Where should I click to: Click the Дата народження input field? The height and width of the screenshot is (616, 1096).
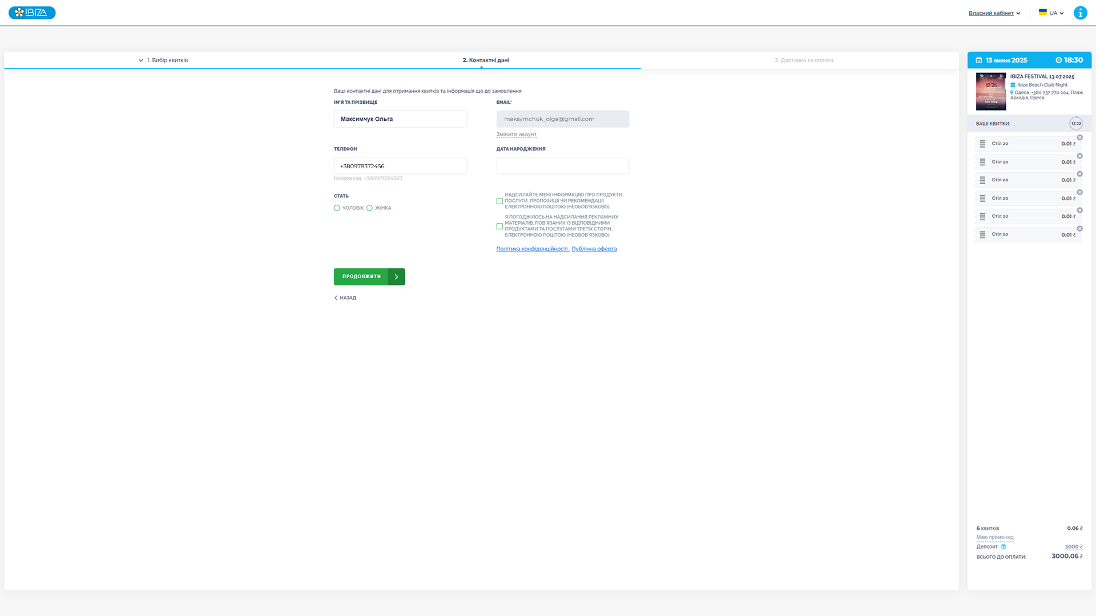click(x=562, y=165)
